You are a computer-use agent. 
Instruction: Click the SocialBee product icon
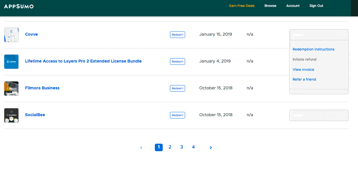tap(11, 115)
